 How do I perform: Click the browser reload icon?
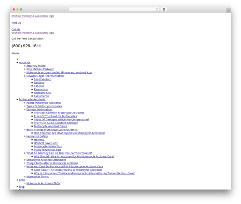tap(157, 10)
